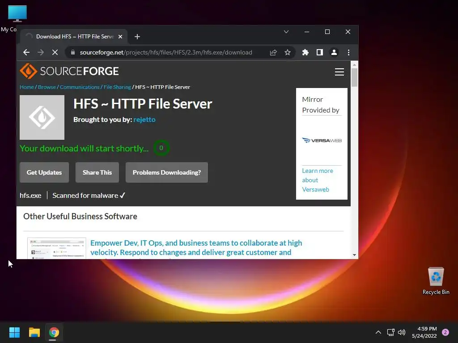Click the vertical scrollbar thumb
The width and height of the screenshot is (458, 343).
click(x=354, y=77)
